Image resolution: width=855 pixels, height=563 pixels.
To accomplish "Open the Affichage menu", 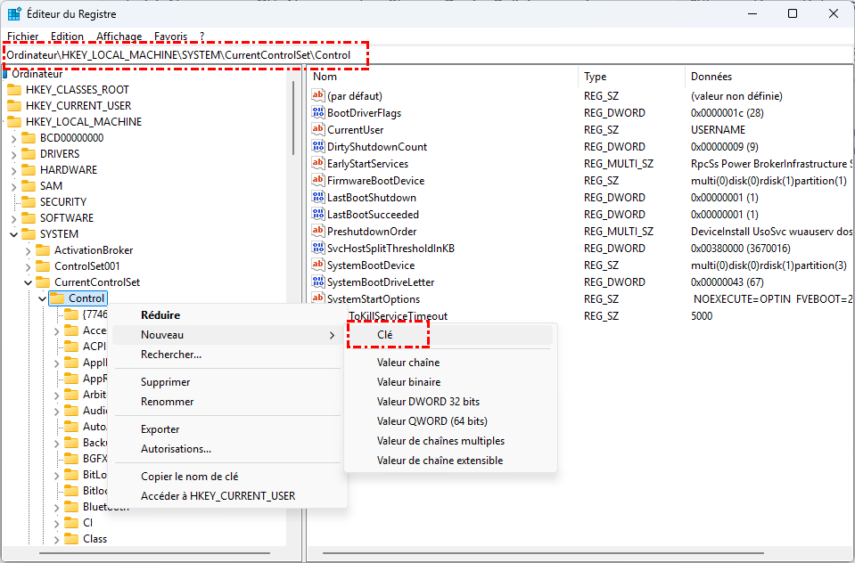I will (119, 37).
